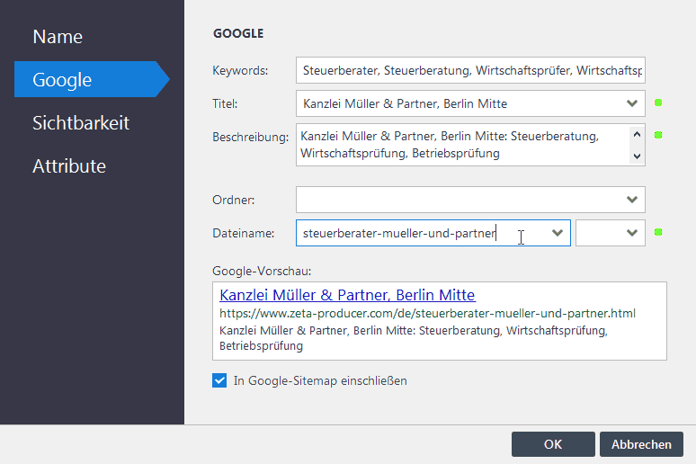Cancel using the Abbrechen button
This screenshot has width=696, height=464.
(641, 444)
